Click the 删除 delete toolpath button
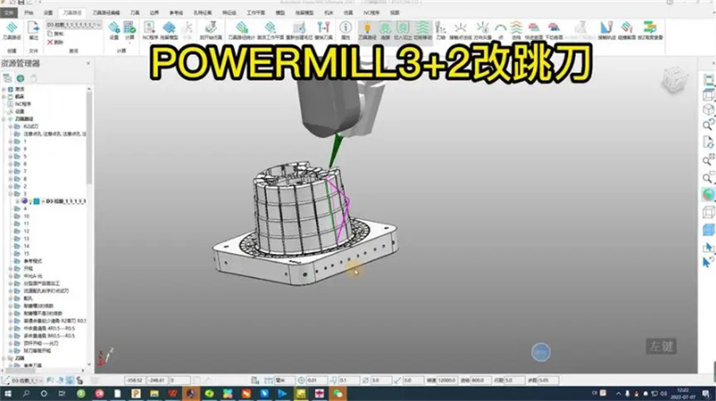716x401 pixels. coord(55,42)
